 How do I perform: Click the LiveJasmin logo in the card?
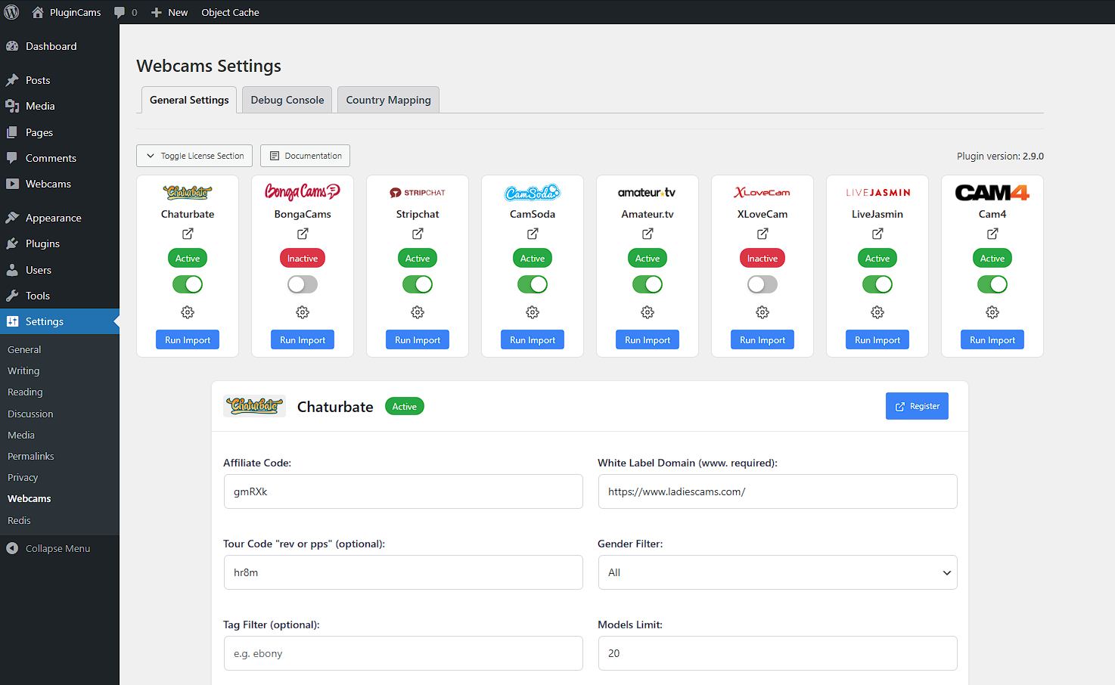click(877, 193)
